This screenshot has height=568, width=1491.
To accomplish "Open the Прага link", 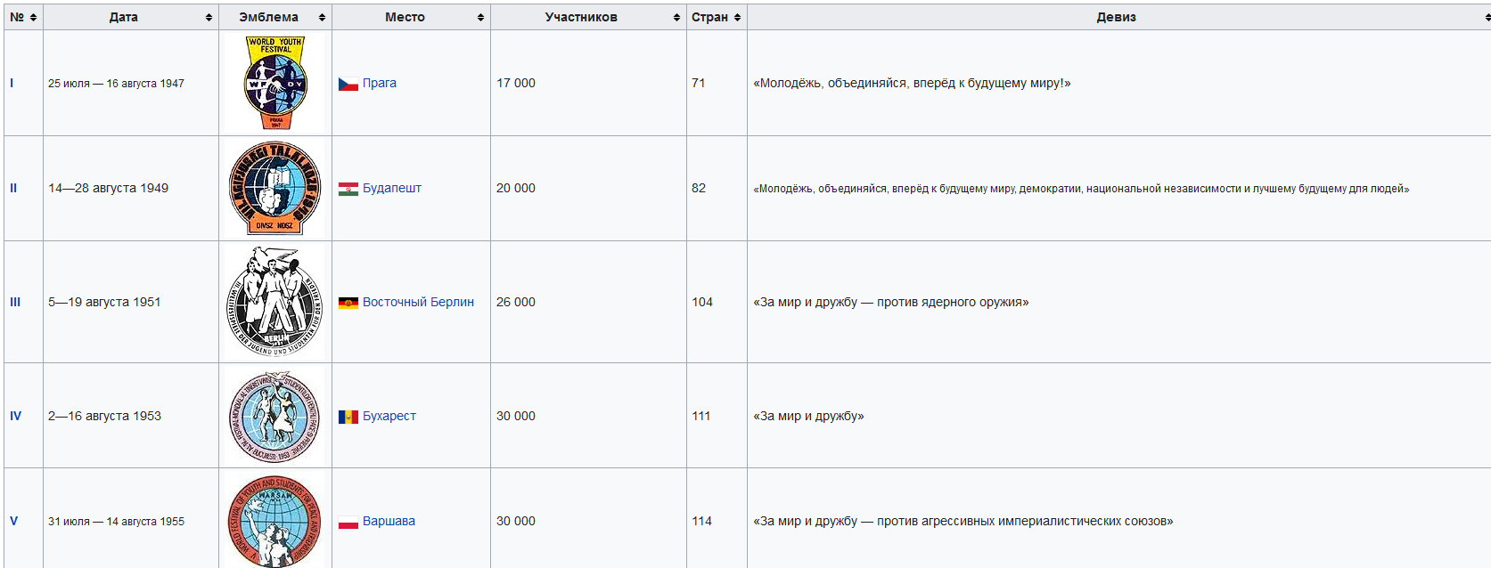I will tap(380, 83).
